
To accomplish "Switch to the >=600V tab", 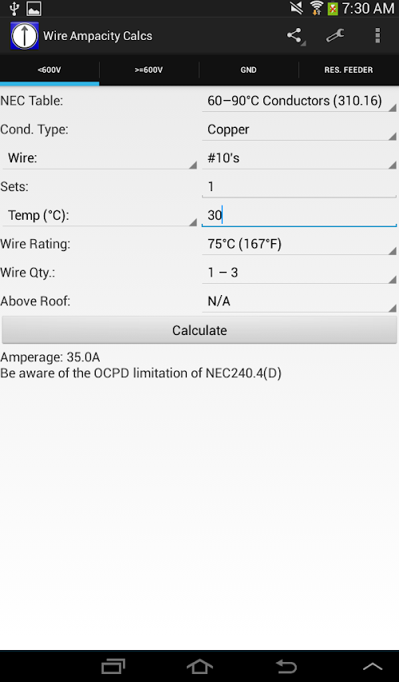I will (x=149, y=70).
